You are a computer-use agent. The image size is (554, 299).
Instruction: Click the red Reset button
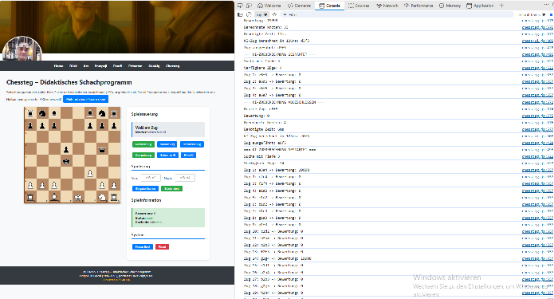162,246
